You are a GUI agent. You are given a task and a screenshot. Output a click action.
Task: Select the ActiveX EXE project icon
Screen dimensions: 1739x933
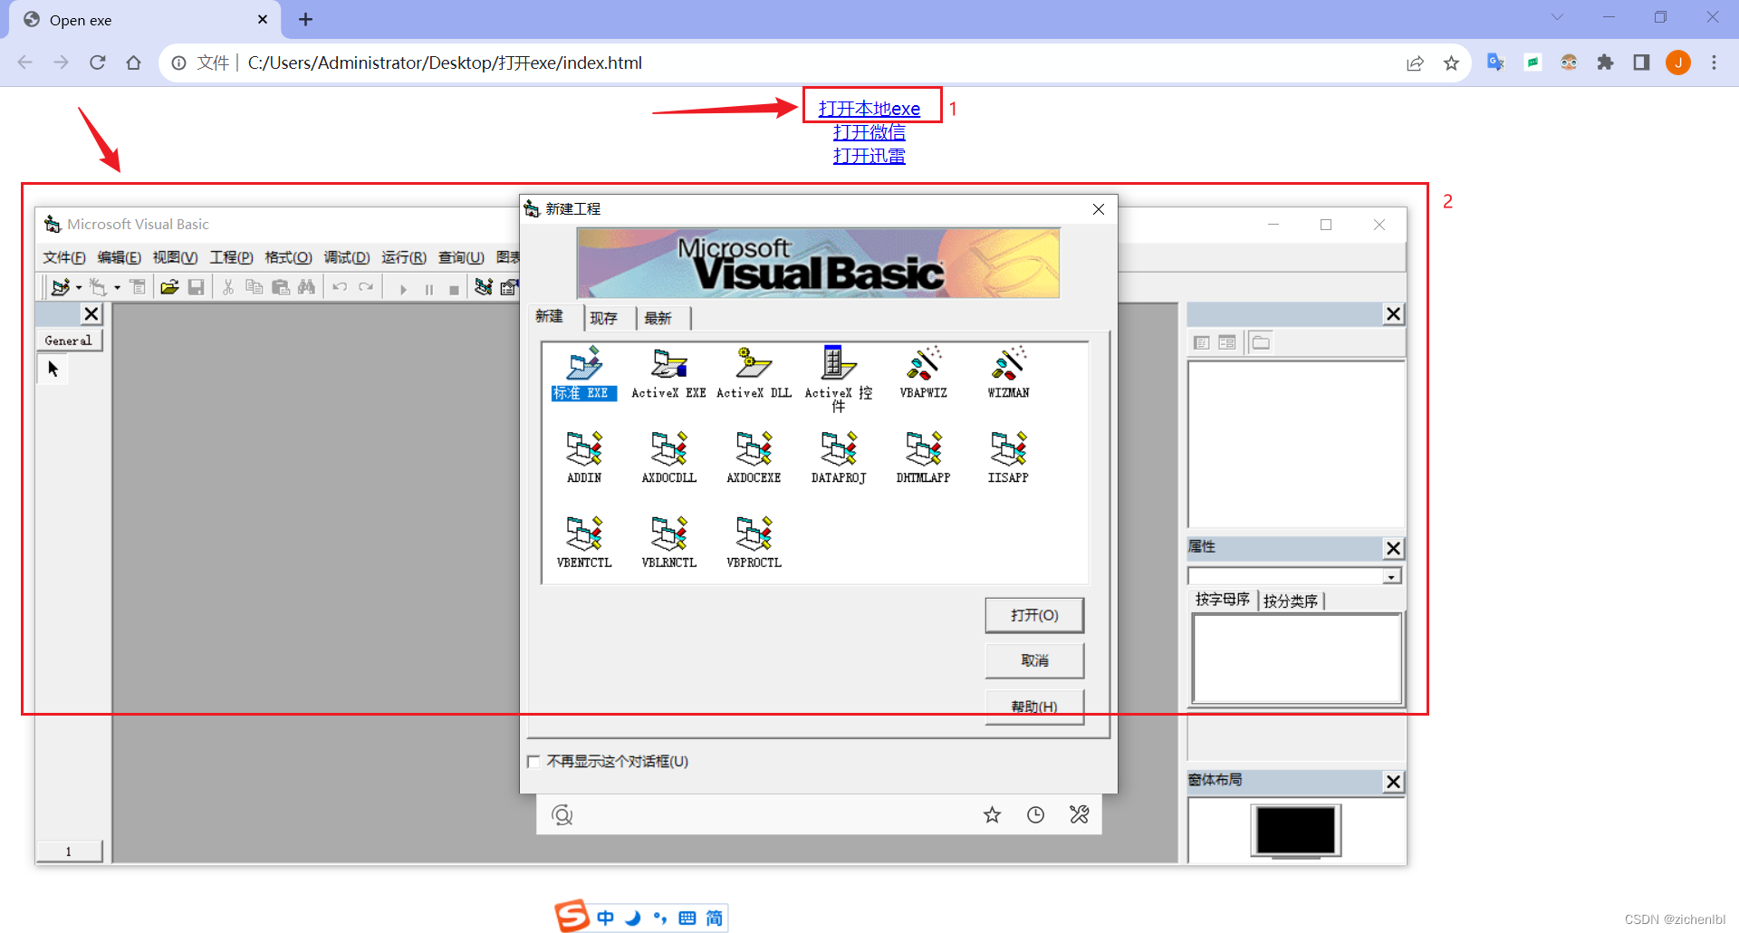(x=669, y=372)
